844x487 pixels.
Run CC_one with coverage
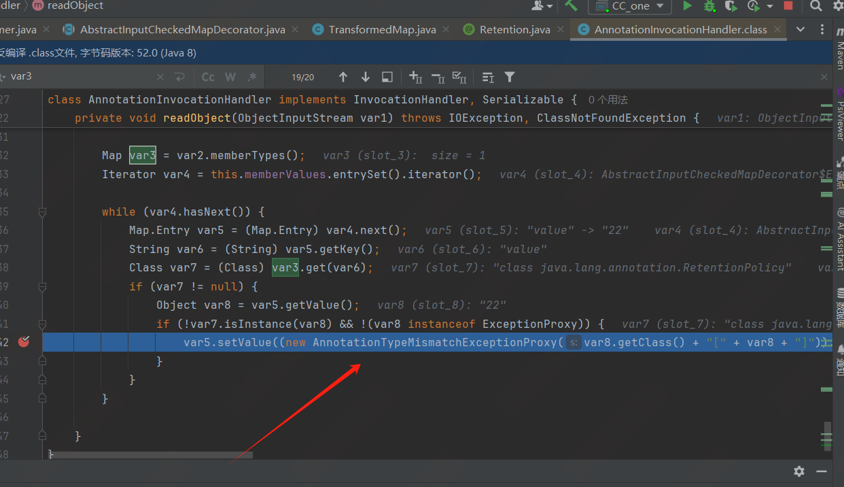[731, 6]
